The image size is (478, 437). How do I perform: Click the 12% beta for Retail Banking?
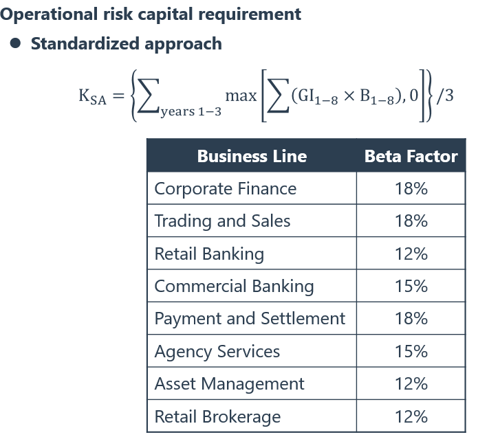(411, 254)
